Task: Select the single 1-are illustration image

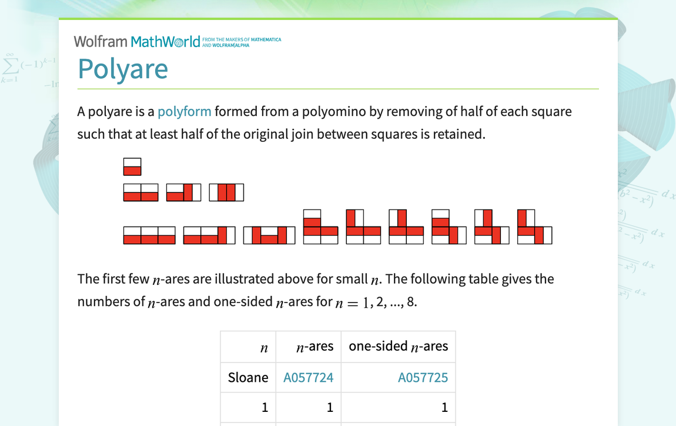Action: coord(132,167)
